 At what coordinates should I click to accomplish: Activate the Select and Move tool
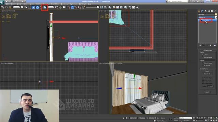(37, 7)
